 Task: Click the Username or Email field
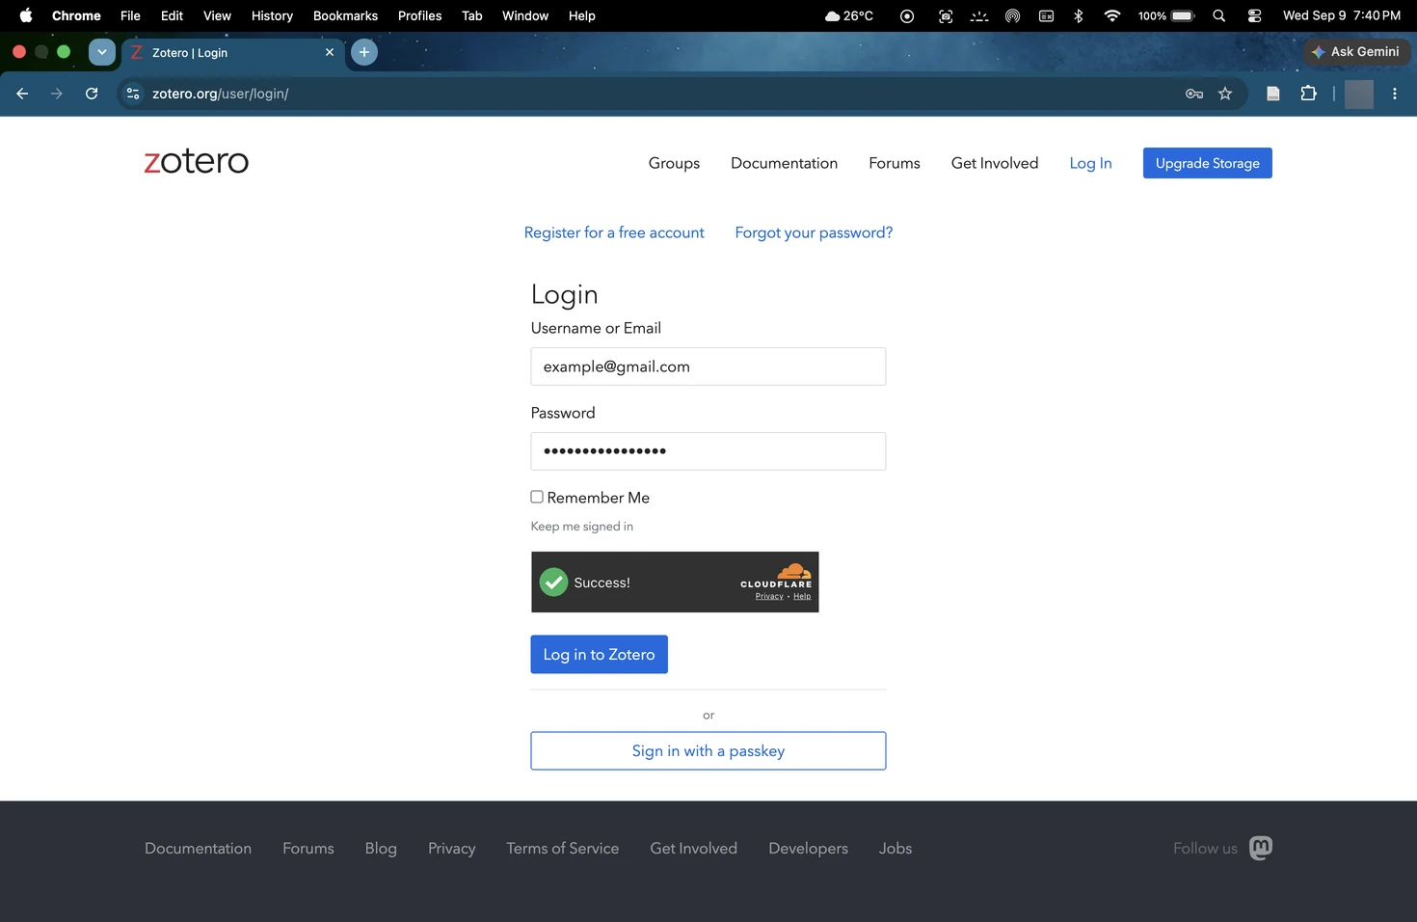click(708, 366)
